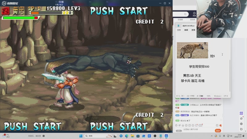Open OBS Studio from the taskbar
The height and width of the screenshot is (139, 247).
pyautogui.click(x=155, y=136)
